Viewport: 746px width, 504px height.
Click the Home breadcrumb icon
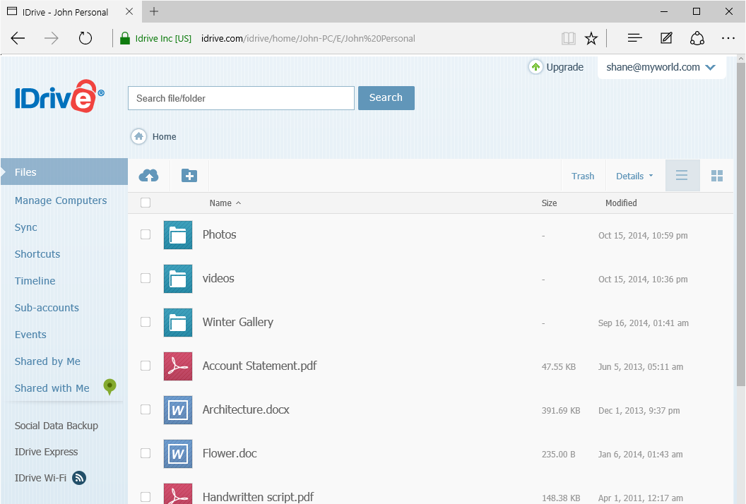pyautogui.click(x=139, y=137)
